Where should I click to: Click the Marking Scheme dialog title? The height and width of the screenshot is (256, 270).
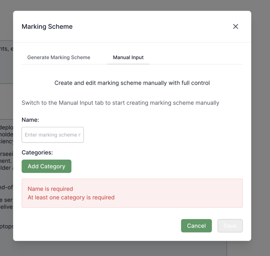click(x=47, y=27)
